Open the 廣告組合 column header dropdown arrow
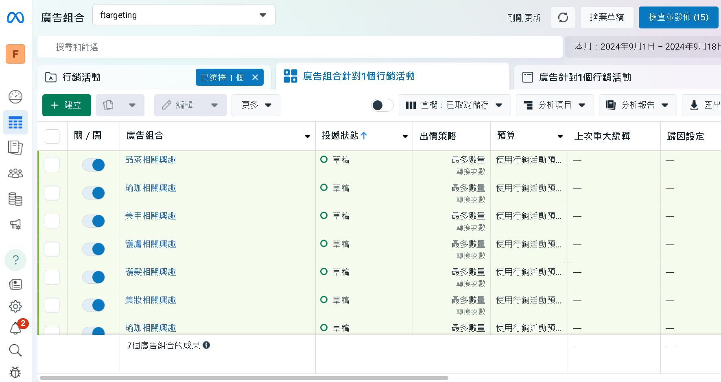Screen dimensions: 721x382 point(308,137)
